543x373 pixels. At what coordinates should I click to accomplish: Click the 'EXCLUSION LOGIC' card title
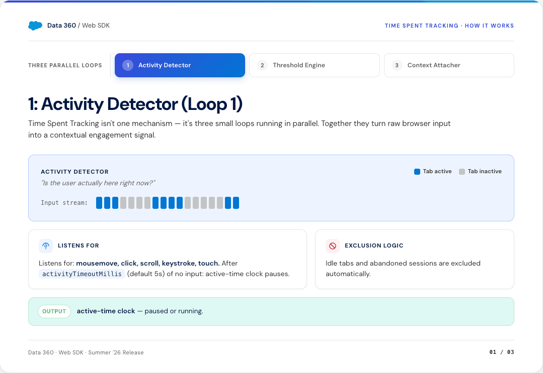click(x=374, y=245)
